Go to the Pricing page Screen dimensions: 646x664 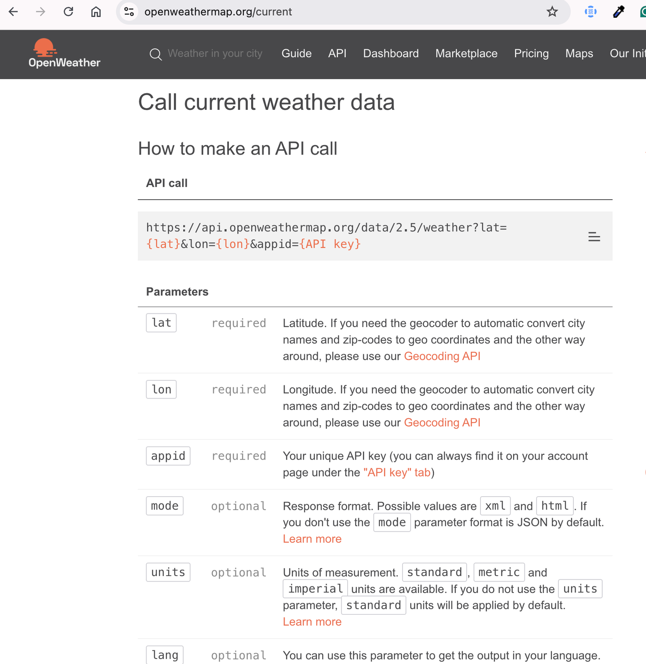[531, 53]
